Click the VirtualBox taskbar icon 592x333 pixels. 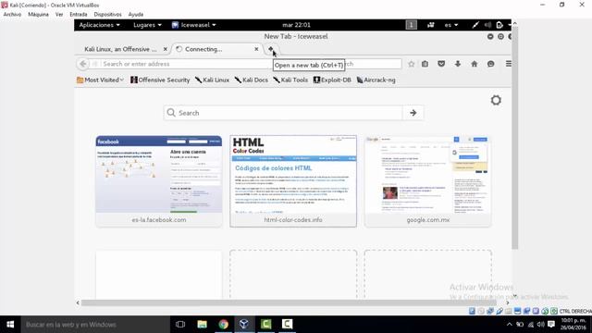[244, 325]
